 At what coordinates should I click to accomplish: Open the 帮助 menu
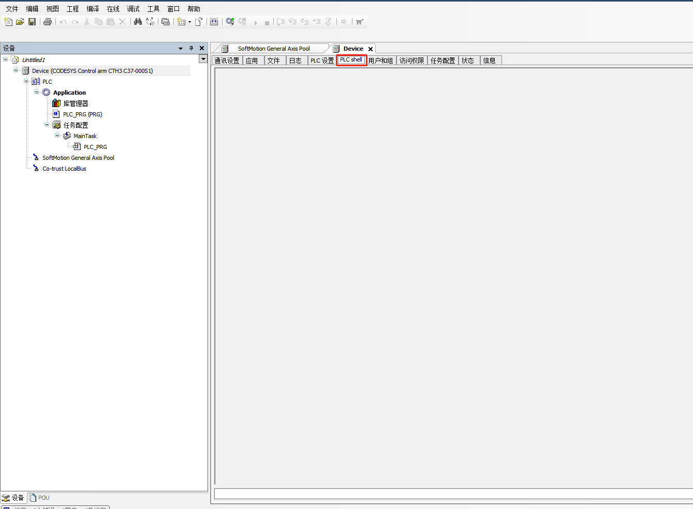(x=194, y=9)
